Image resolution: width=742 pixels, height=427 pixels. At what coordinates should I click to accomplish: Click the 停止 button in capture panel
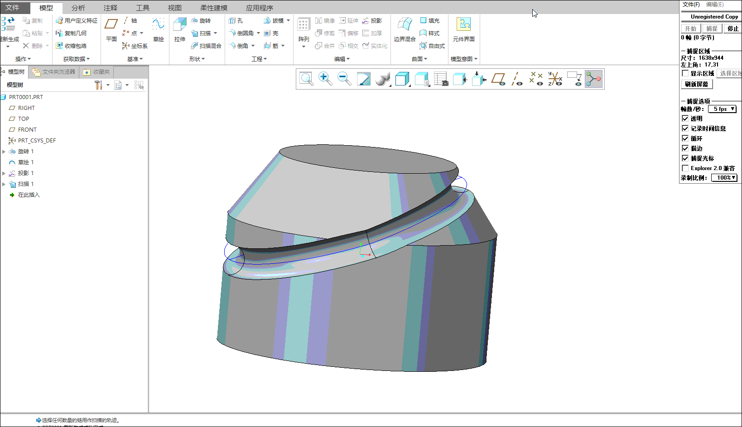[x=733, y=28]
